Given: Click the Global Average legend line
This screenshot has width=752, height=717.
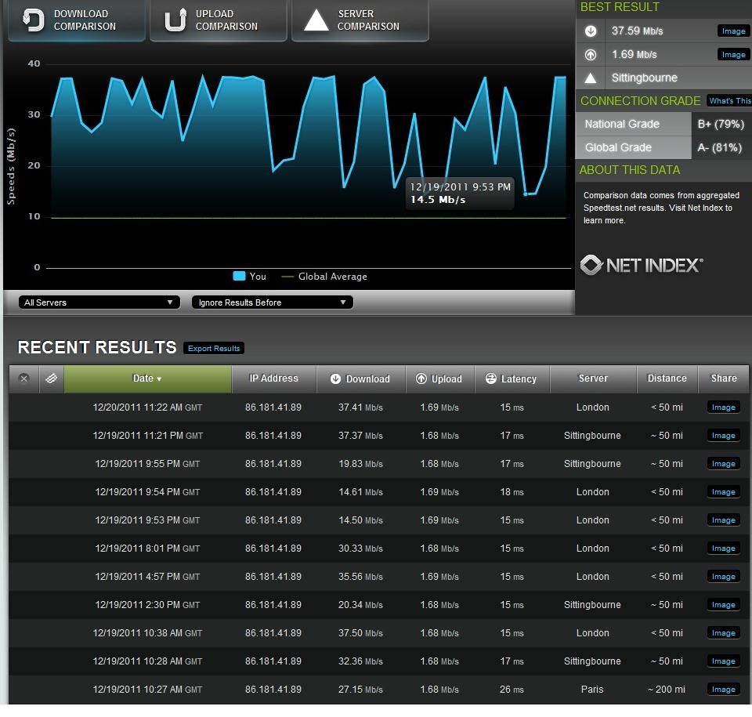Looking at the screenshot, I should [287, 277].
